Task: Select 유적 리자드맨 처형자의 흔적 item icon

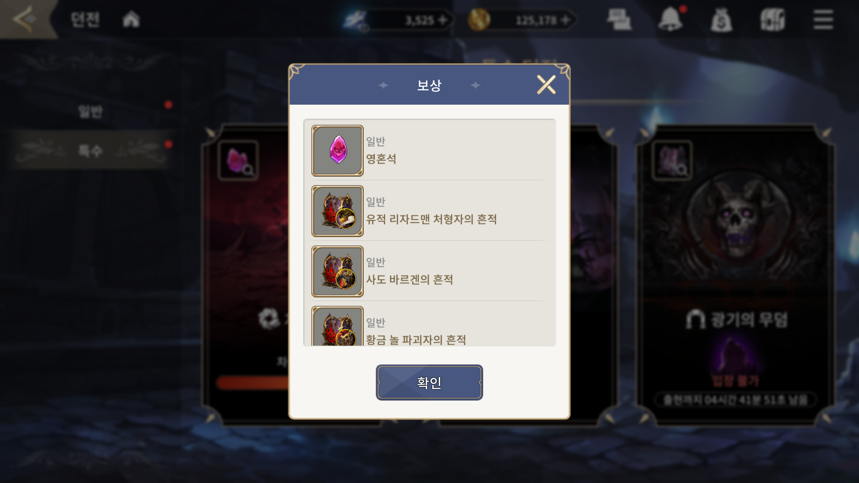Action: click(337, 211)
